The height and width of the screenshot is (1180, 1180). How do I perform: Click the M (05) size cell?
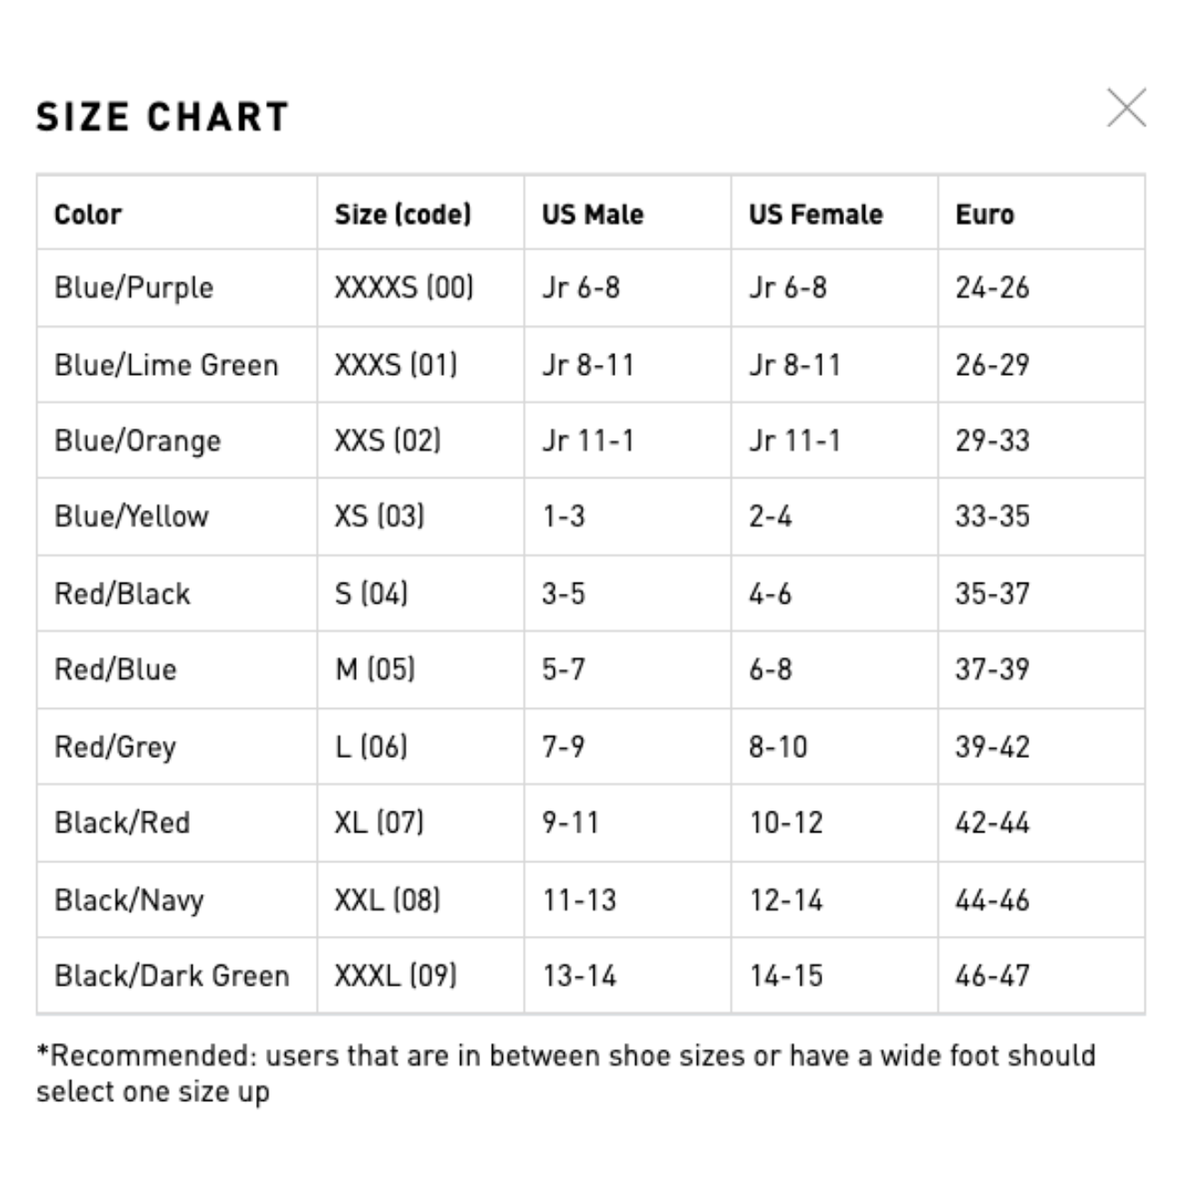pyautogui.click(x=375, y=670)
